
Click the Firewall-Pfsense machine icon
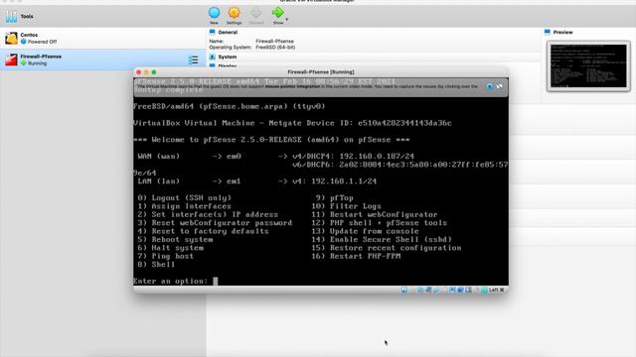11,59
